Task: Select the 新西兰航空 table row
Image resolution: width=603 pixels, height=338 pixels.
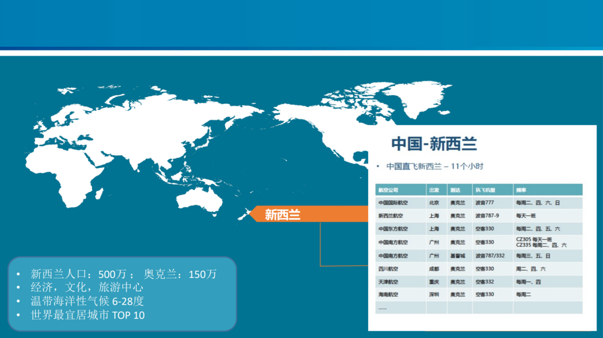Action: coord(478,216)
